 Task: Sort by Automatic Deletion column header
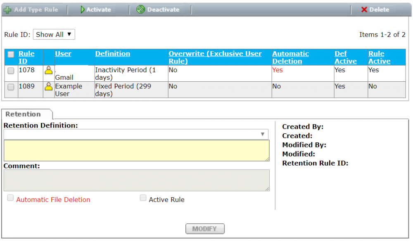(290, 57)
